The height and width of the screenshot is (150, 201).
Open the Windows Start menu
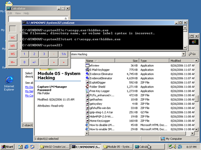[7, 147]
